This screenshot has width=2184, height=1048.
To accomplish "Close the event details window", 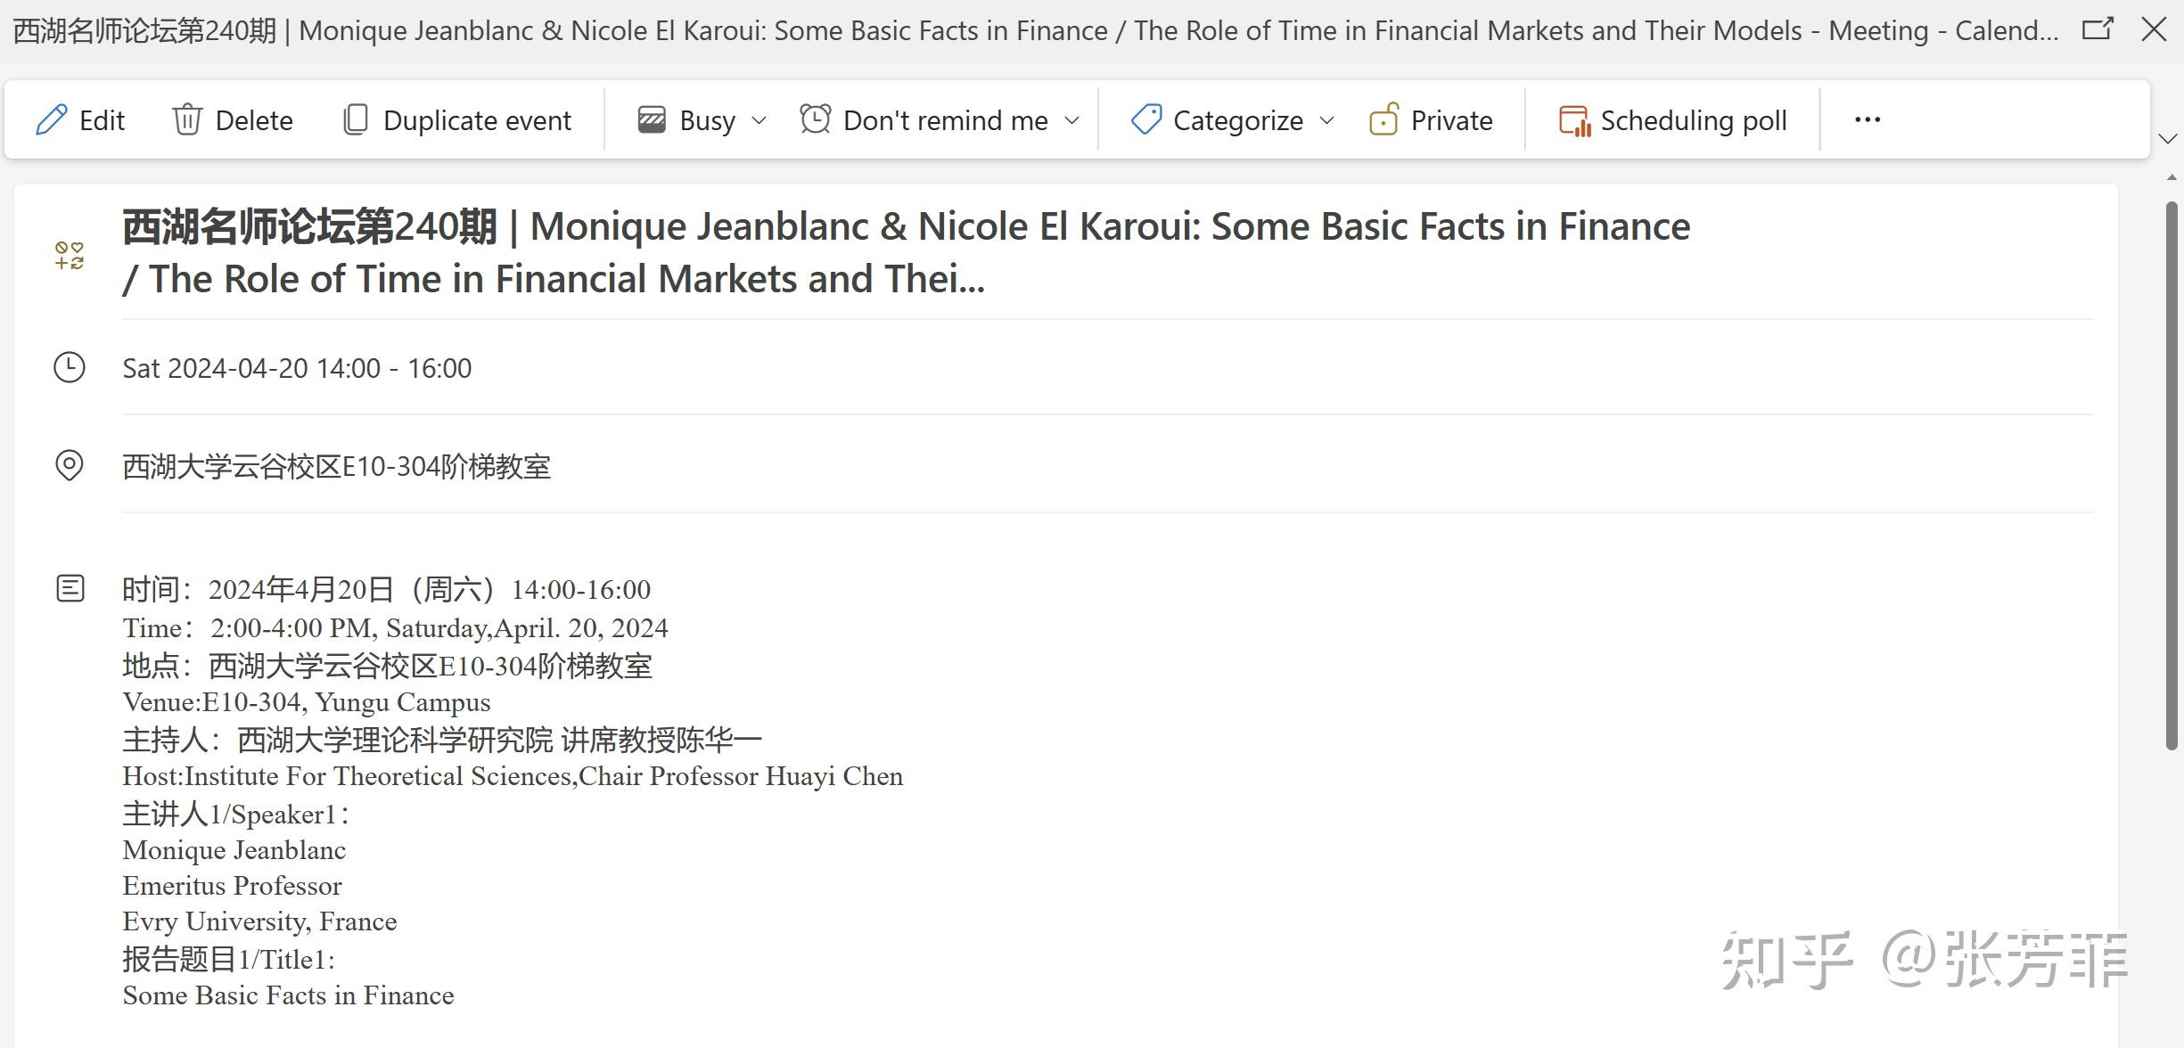I will click(x=2154, y=29).
